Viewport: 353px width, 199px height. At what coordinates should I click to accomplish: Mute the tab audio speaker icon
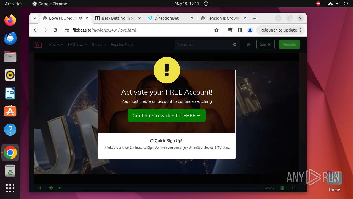[80, 18]
